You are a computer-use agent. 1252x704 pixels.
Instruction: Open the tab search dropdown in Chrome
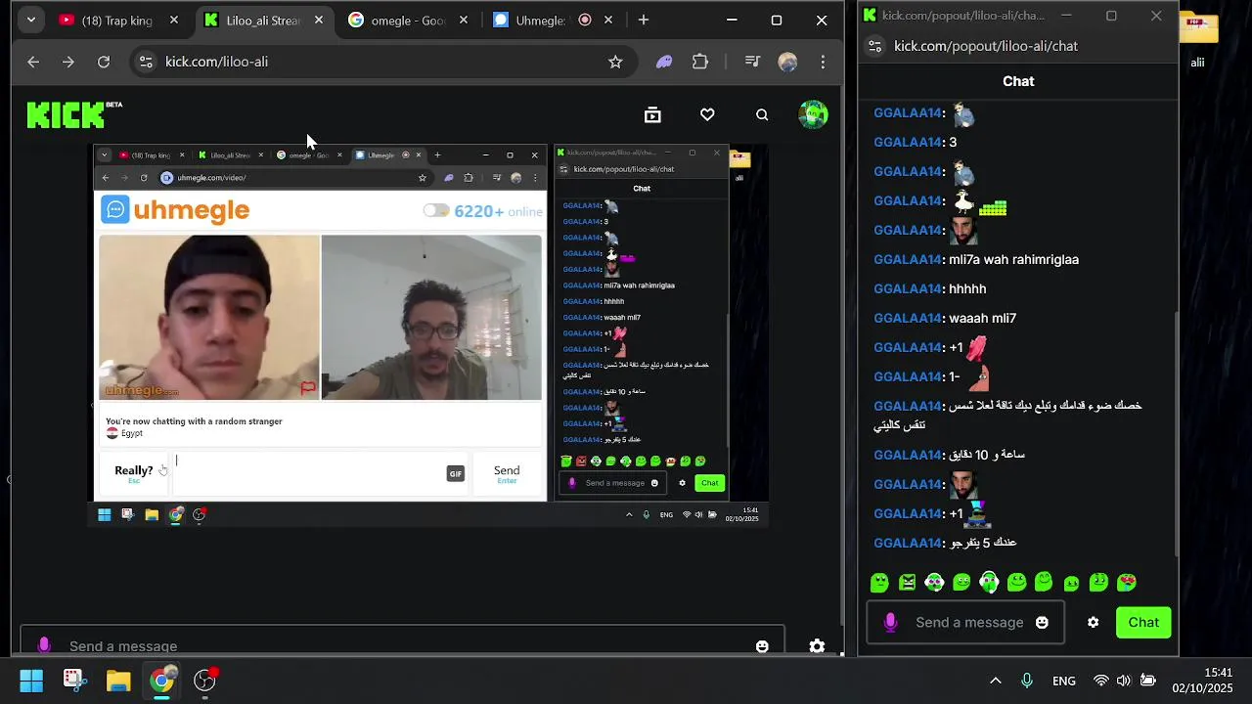(x=31, y=20)
